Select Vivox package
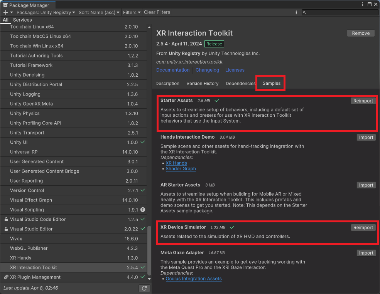Image resolution: width=380 pixels, height=294 pixels. click(x=73, y=239)
